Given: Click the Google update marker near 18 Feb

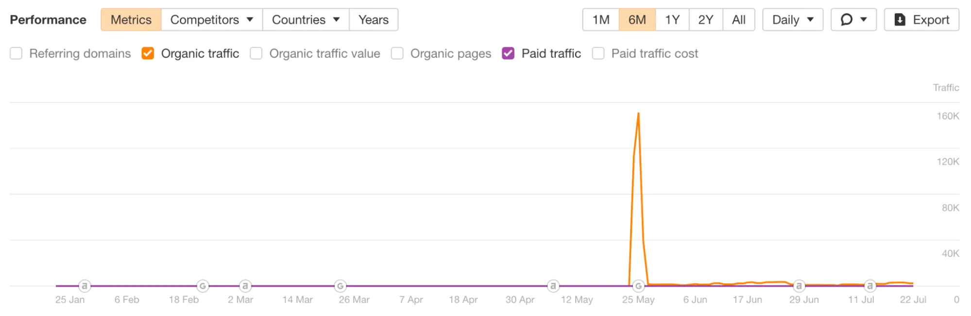Looking at the screenshot, I should [203, 286].
